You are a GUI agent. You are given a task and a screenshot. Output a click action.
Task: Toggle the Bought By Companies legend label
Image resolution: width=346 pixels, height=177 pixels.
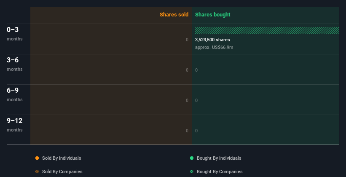point(220,172)
